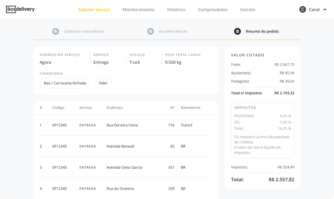
Task: Select the Baú / Carroceria fechada chip
Action: point(65,83)
